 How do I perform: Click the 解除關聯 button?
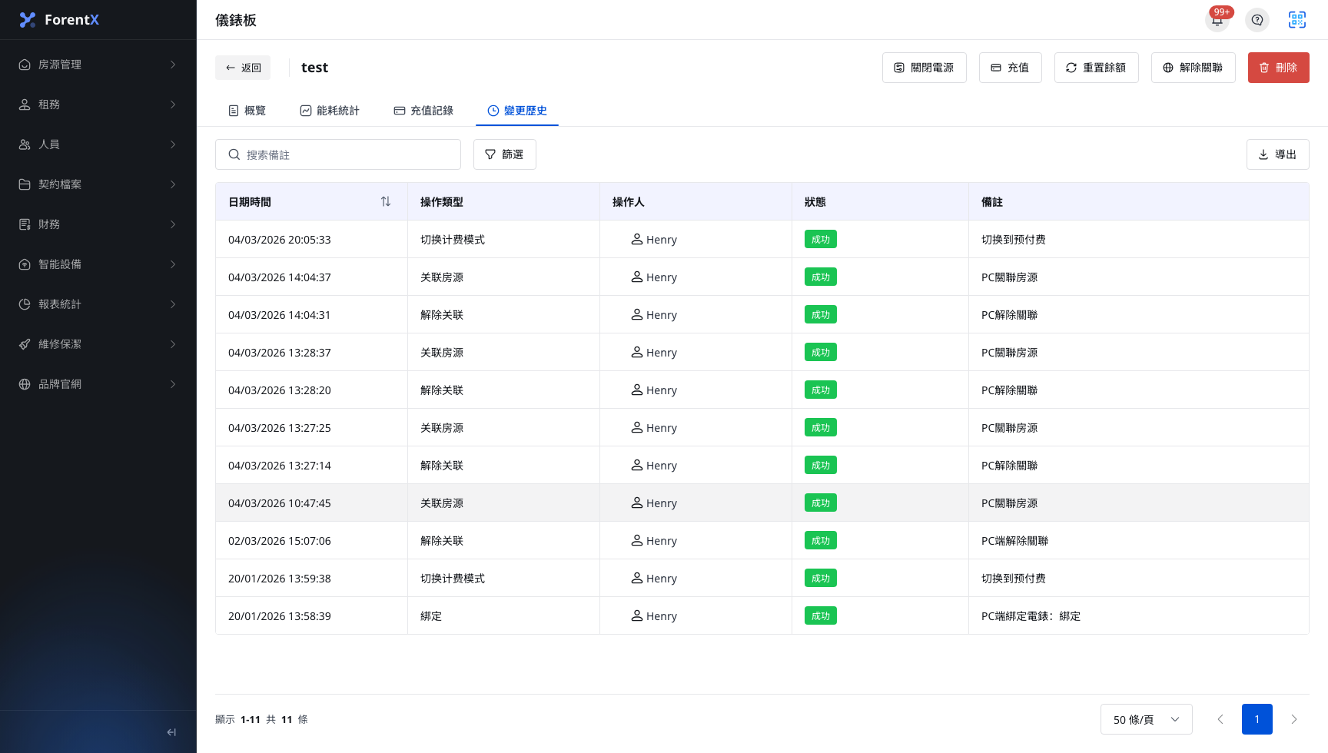coord(1194,68)
